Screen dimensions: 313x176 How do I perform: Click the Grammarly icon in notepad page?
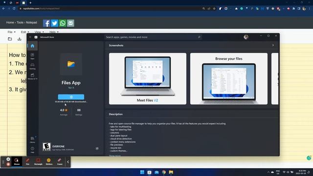[309, 158]
